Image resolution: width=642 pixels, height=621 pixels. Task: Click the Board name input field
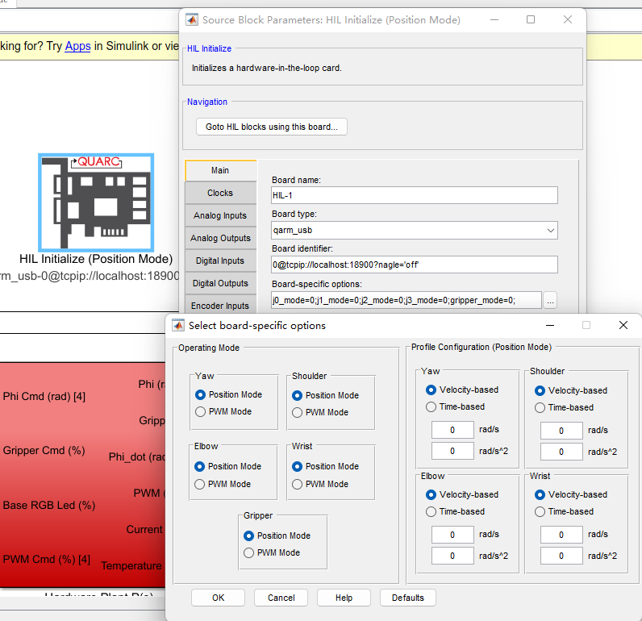[x=415, y=195]
